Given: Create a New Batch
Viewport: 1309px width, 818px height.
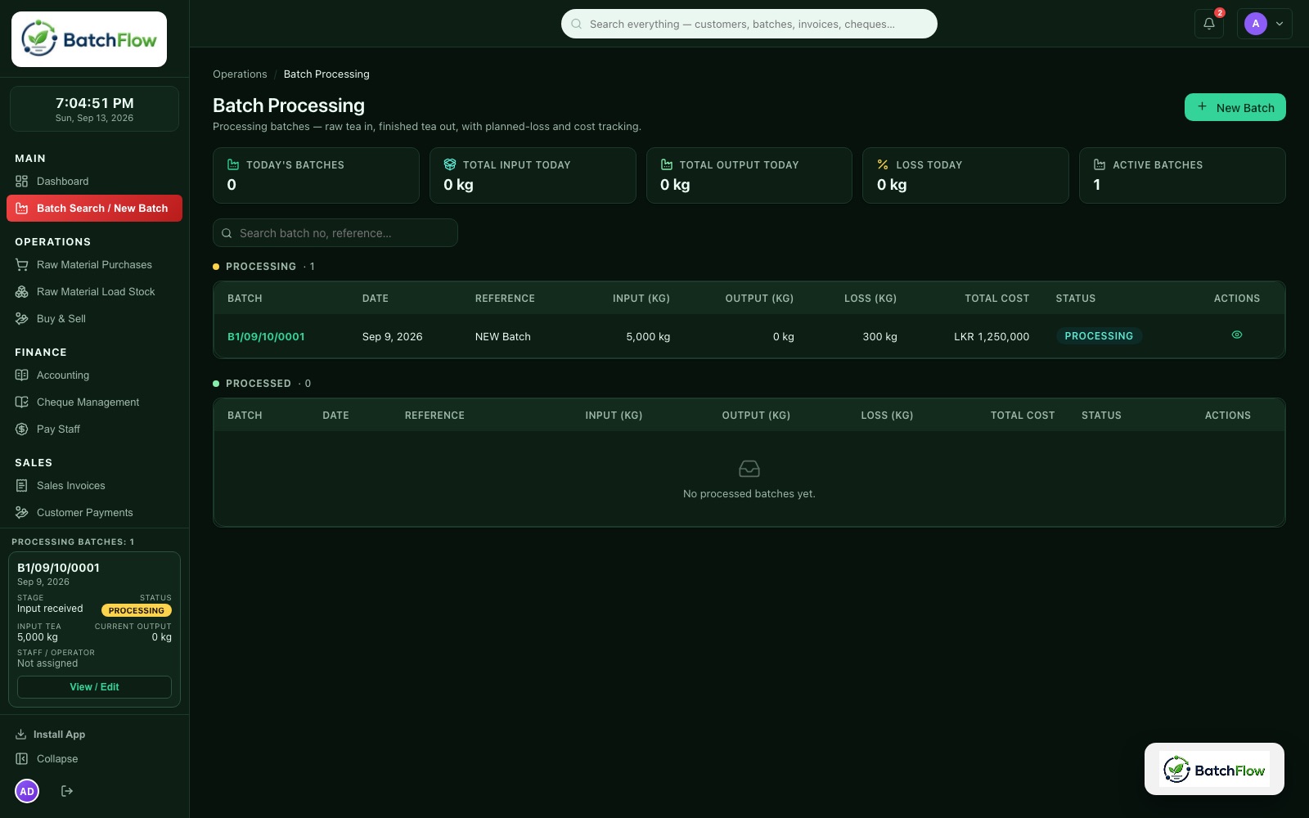Looking at the screenshot, I should pos(1235,107).
